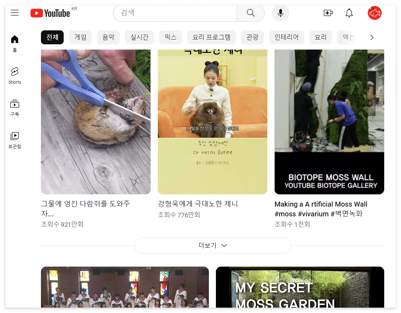Image resolution: width=401 pixels, height=313 pixels.
Task: Expand the 더보기 show more button
Action: [213, 246]
